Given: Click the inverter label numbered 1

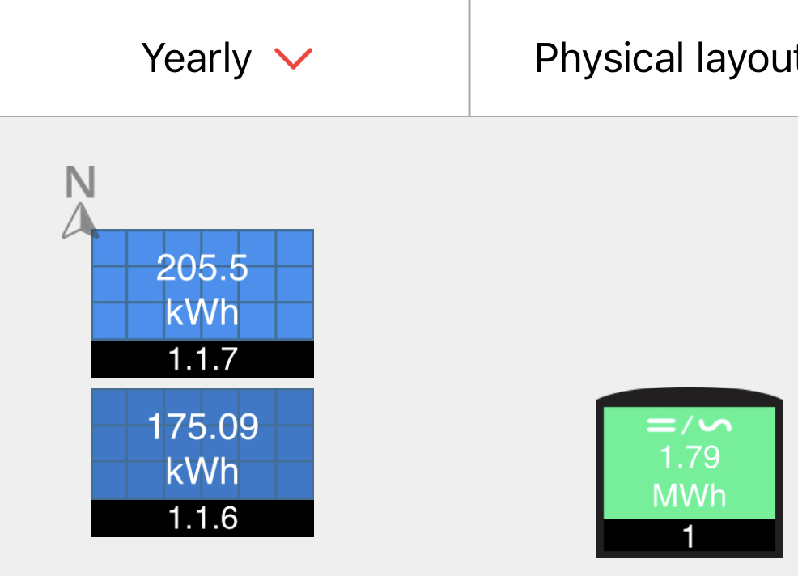Looking at the screenshot, I should (x=689, y=536).
